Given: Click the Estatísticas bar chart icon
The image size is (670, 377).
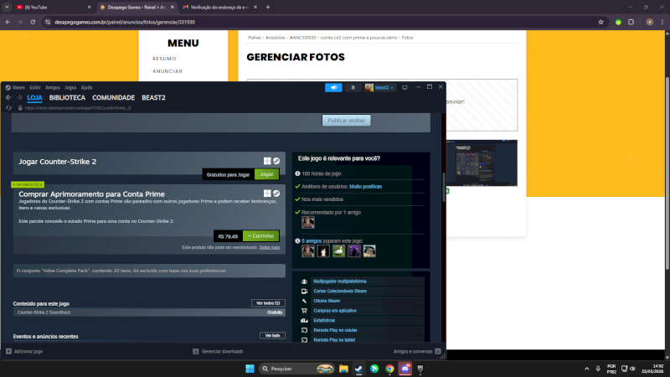Looking at the screenshot, I should tap(304, 321).
